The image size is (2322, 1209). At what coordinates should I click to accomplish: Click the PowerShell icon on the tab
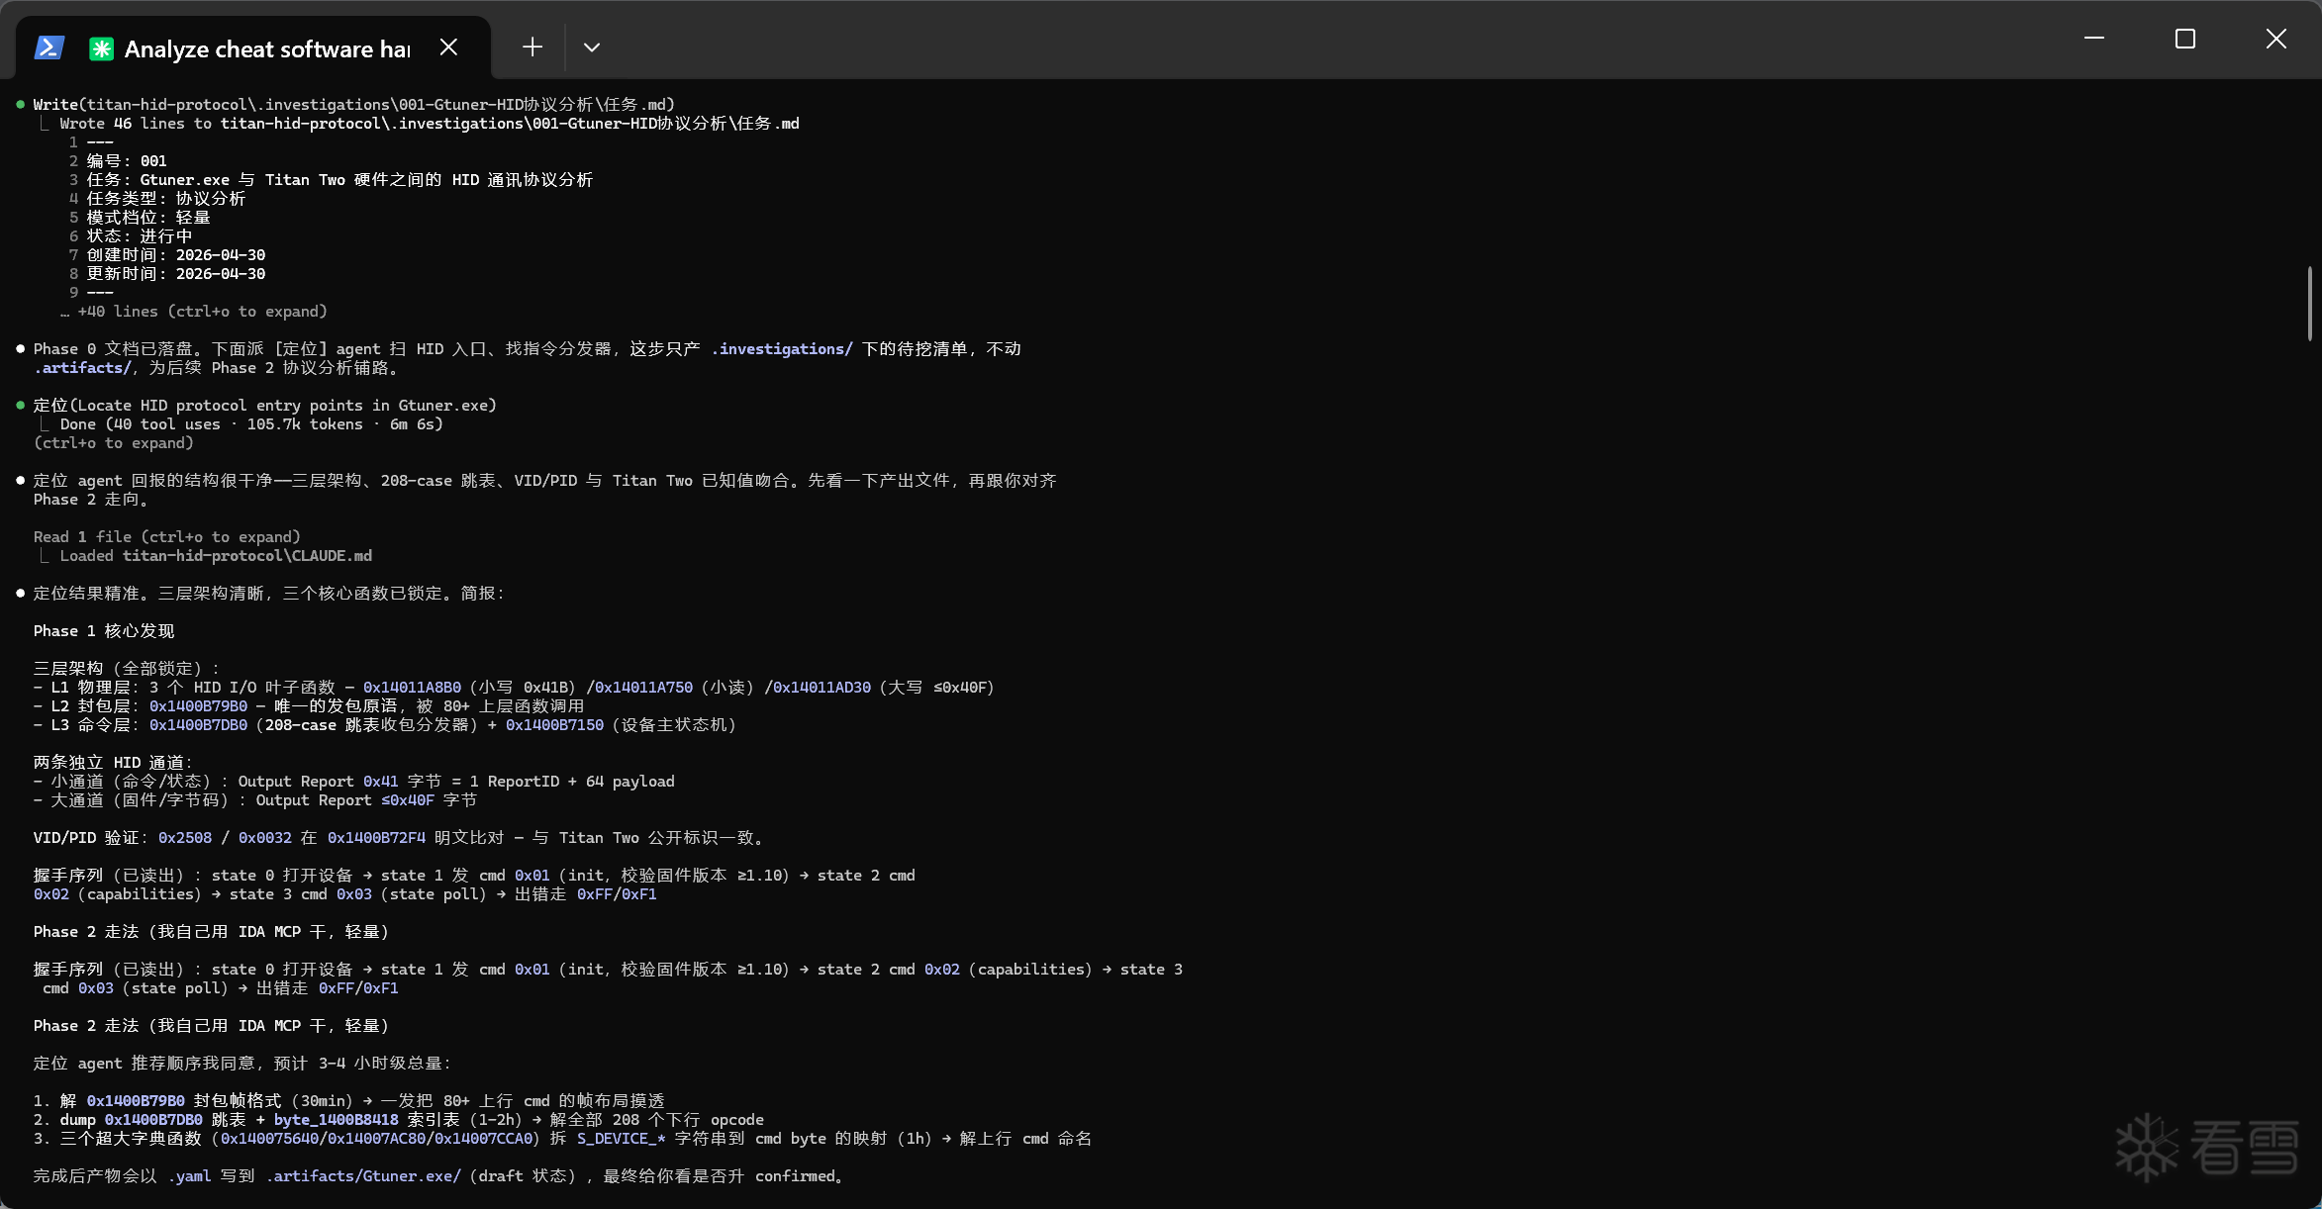[49, 47]
